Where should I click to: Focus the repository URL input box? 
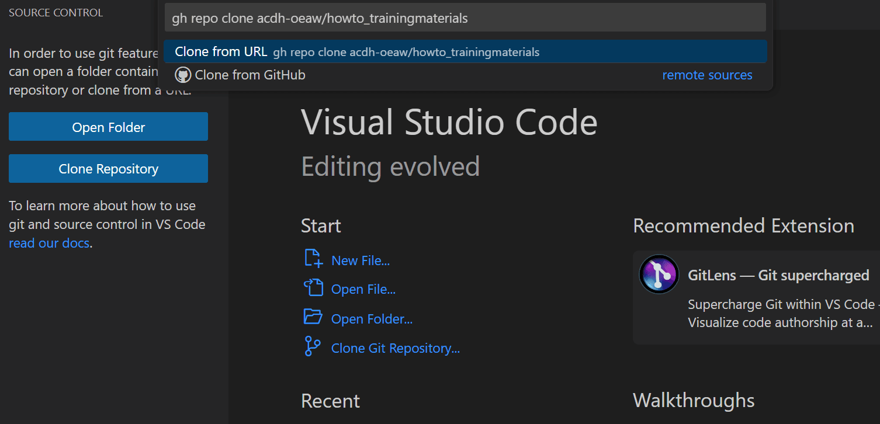465,18
